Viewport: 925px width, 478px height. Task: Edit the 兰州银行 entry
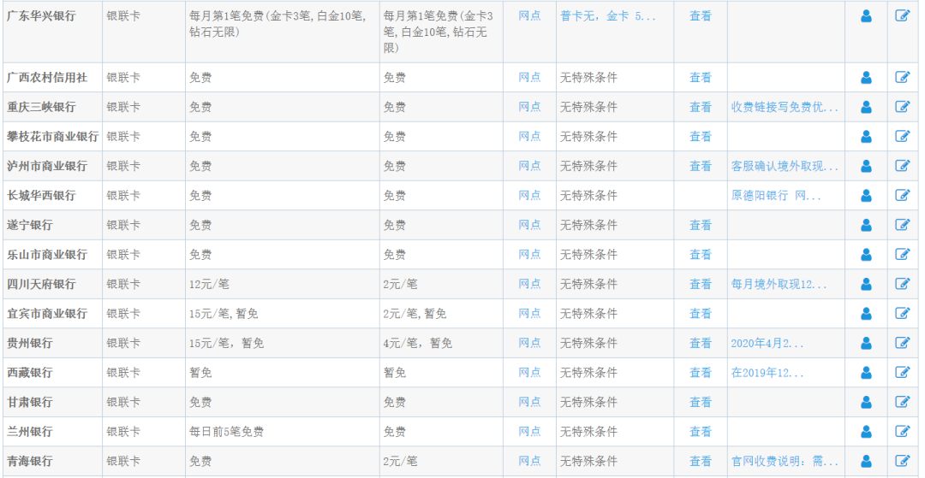coord(903,431)
